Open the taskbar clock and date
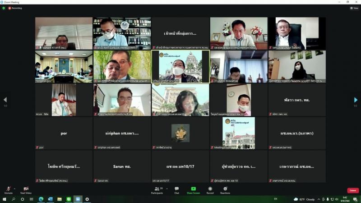The width and height of the screenshot is (361, 203). tap(345, 199)
